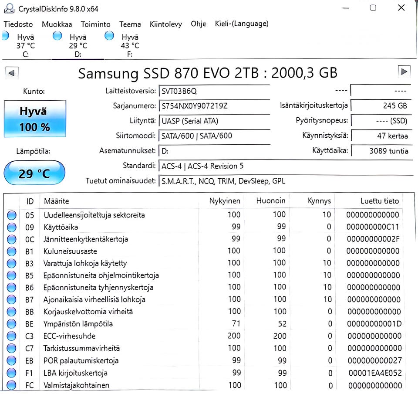
Task: Select drive C: at 37 °C
Action: pyautogui.click(x=25, y=45)
